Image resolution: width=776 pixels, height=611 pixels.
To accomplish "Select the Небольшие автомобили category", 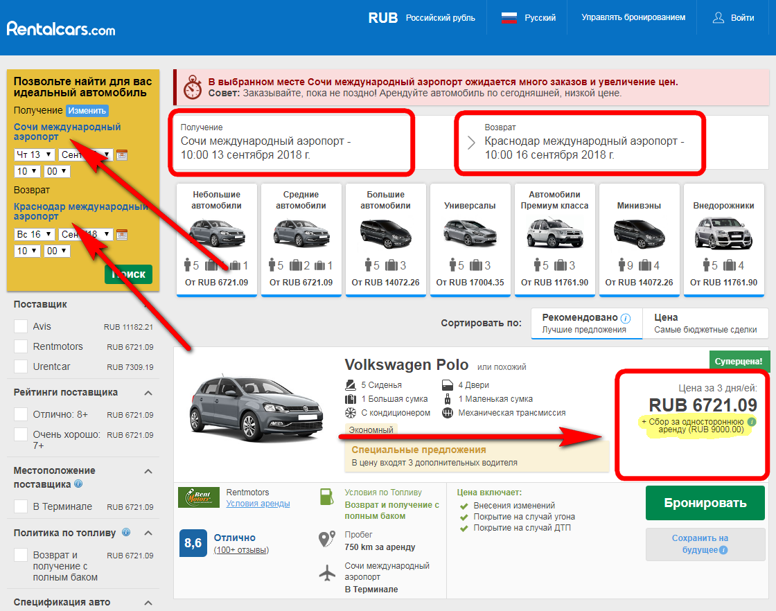I will pos(217,240).
